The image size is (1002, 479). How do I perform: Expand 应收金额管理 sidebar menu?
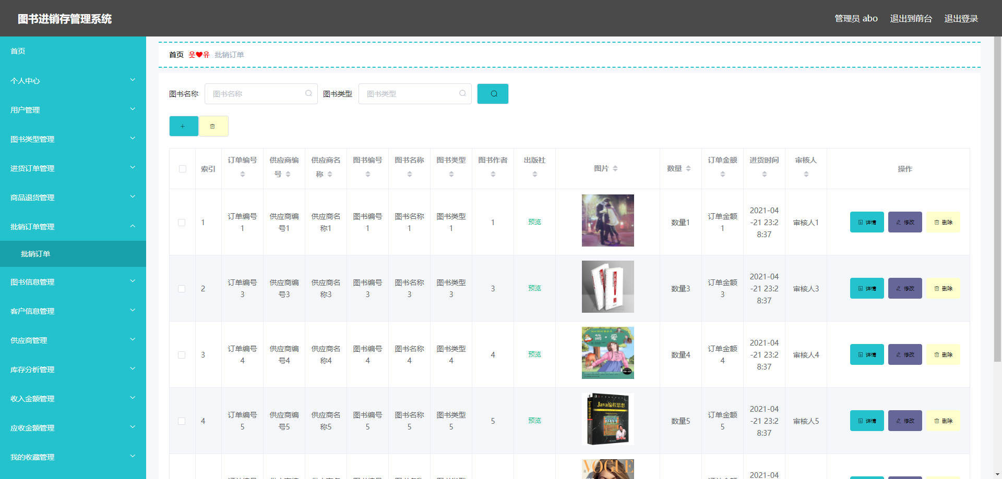73,427
